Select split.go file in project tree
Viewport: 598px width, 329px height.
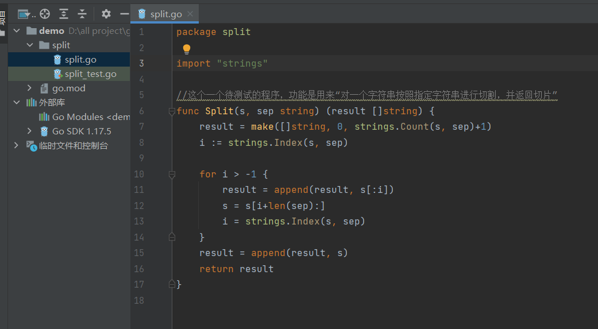coord(80,60)
